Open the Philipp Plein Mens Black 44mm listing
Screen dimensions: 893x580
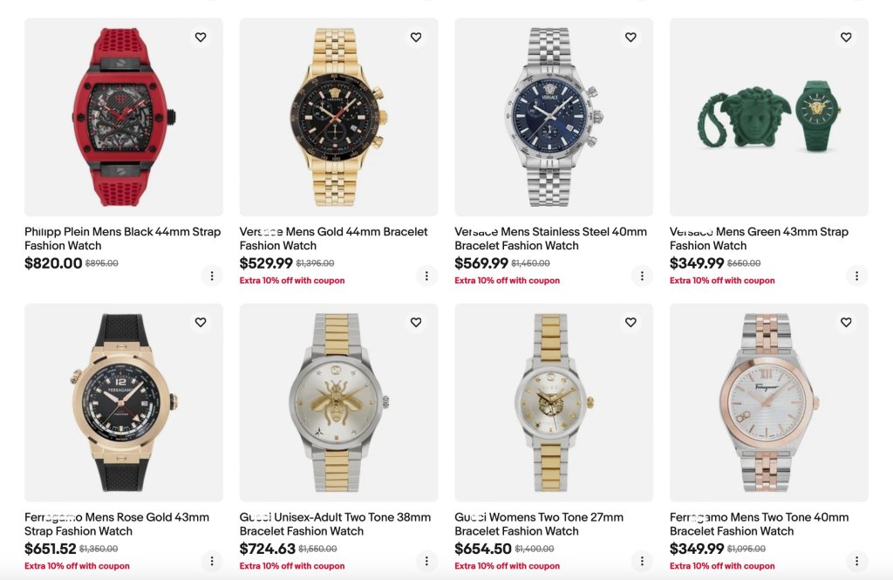[122, 238]
